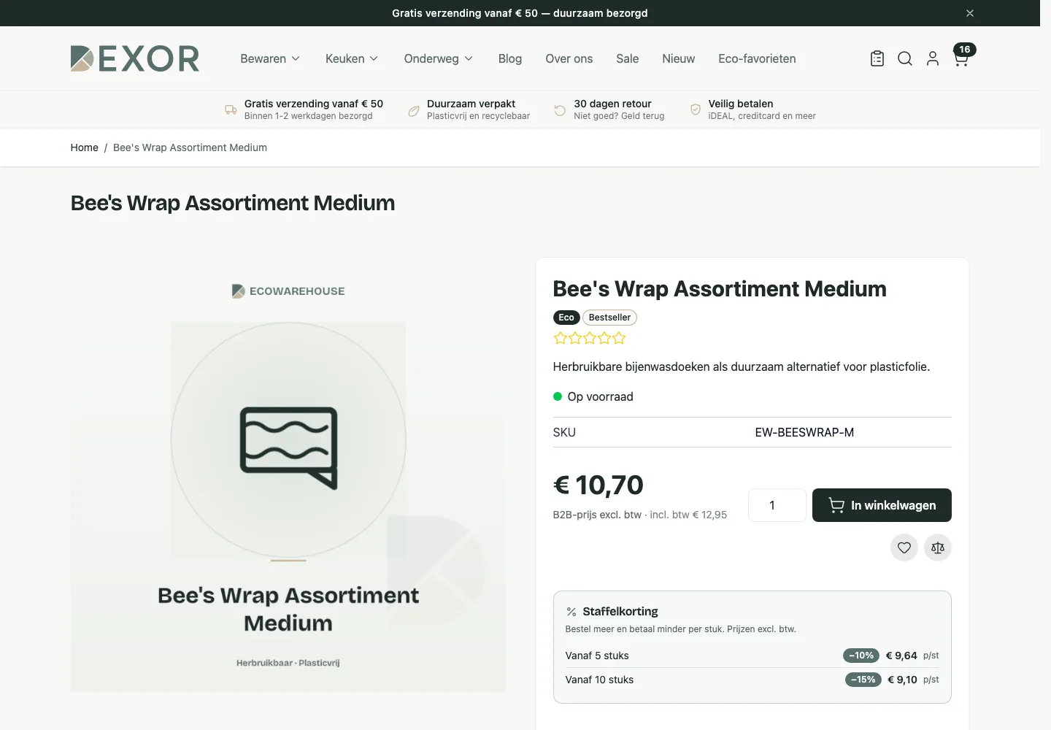
Task: Click the Ecowarehouse brand logo on image
Action: coord(288,291)
